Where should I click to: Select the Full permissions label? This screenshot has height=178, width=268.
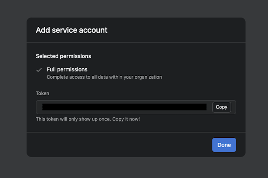coord(67,69)
